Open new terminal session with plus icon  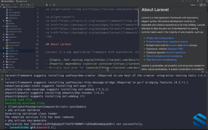coord(2,76)
